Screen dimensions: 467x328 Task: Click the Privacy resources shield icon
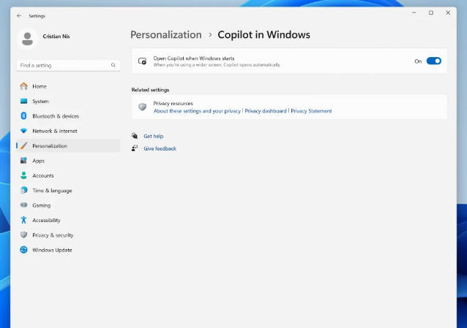142,107
